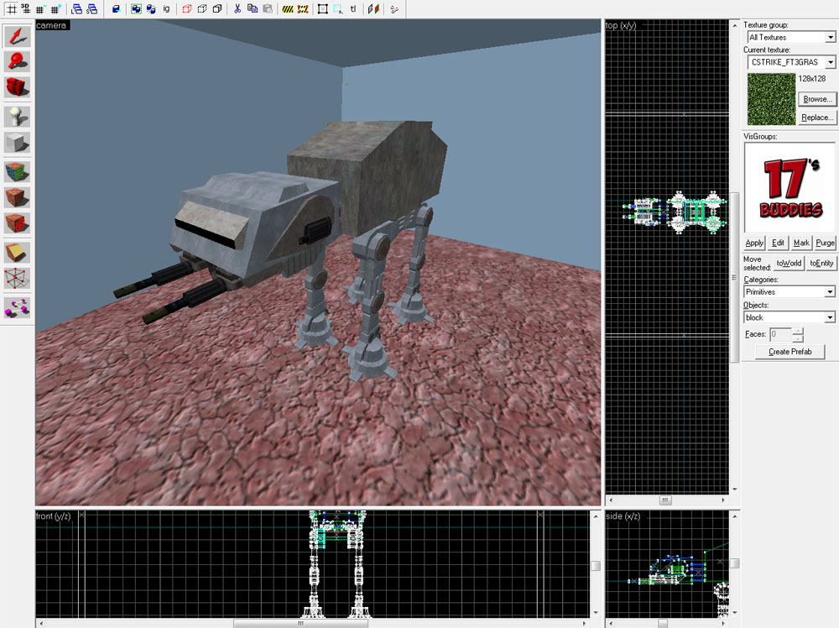Toggle texture lock 'tl' button

point(353,9)
